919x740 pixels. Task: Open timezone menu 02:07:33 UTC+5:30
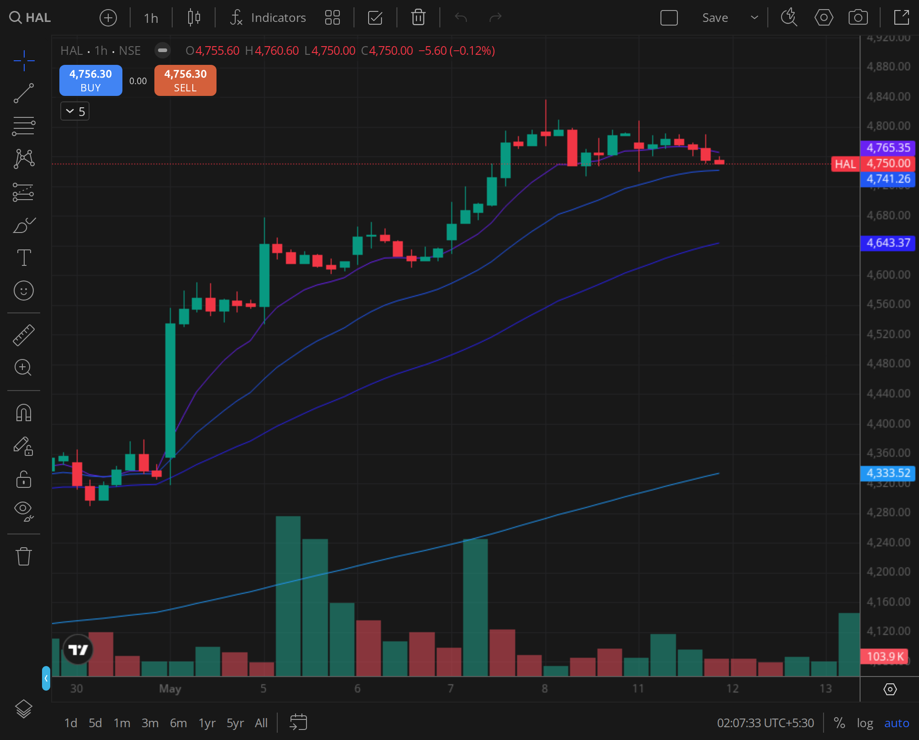(765, 723)
